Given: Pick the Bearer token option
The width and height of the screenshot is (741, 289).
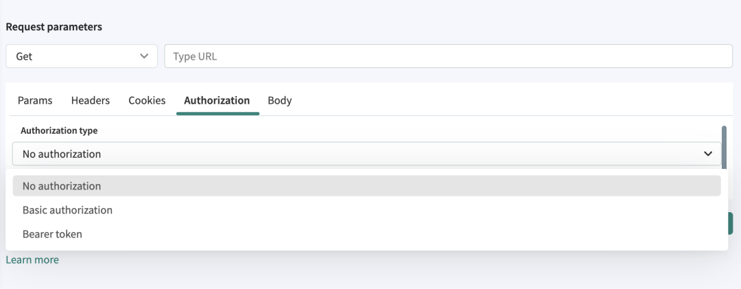Looking at the screenshot, I should (x=52, y=234).
